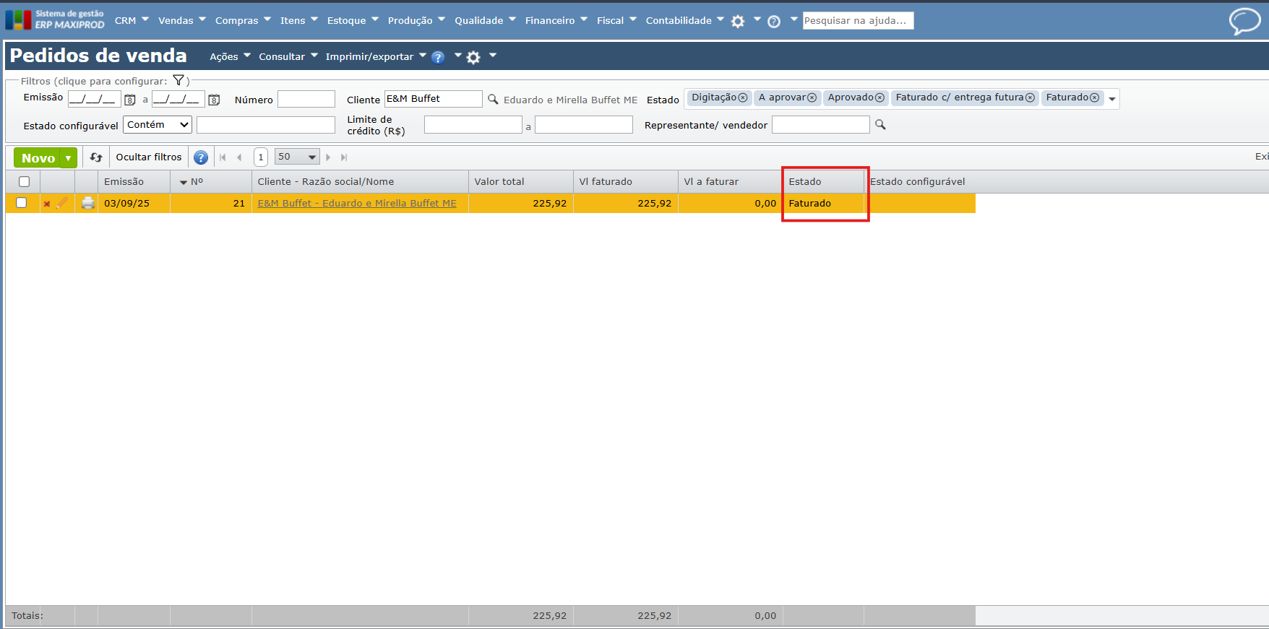Print order 21 with the printer icon
The image size is (1269, 629).
[x=88, y=203]
